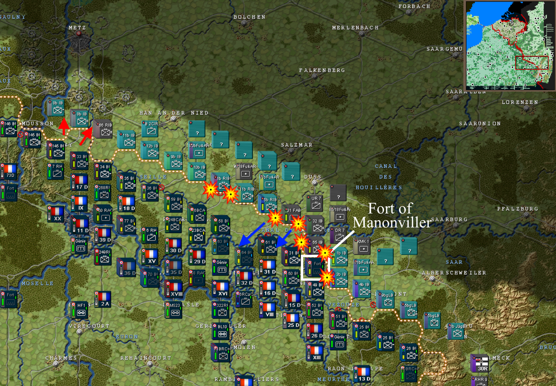Select the 17 D division headquarters
The image size is (556, 386).
tap(79, 182)
